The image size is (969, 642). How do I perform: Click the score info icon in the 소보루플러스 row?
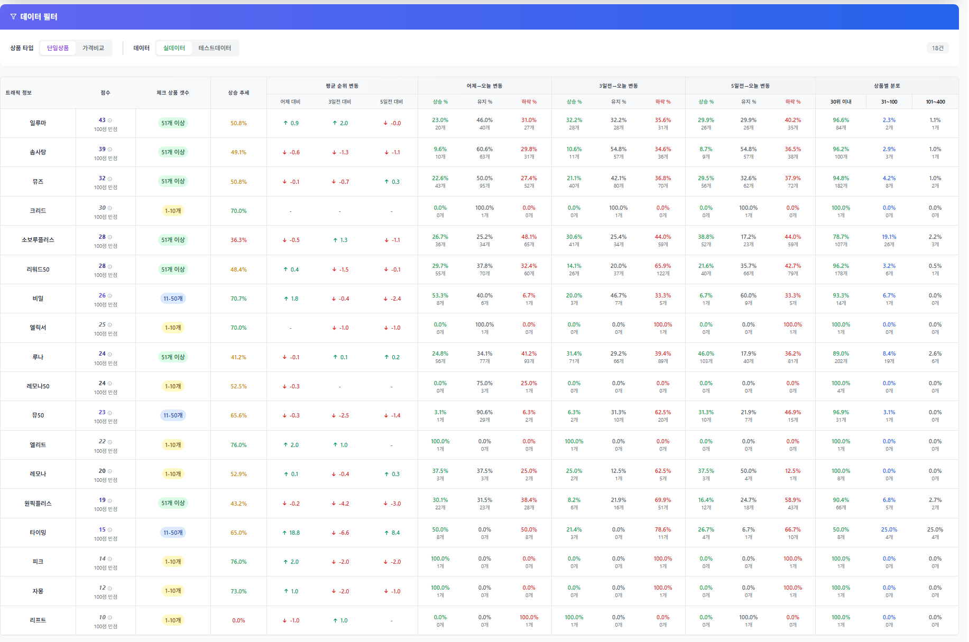[110, 237]
